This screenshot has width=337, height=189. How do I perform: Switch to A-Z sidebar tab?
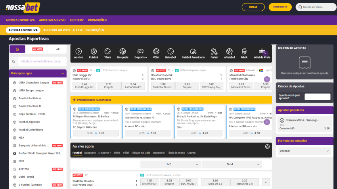(x=58, y=49)
